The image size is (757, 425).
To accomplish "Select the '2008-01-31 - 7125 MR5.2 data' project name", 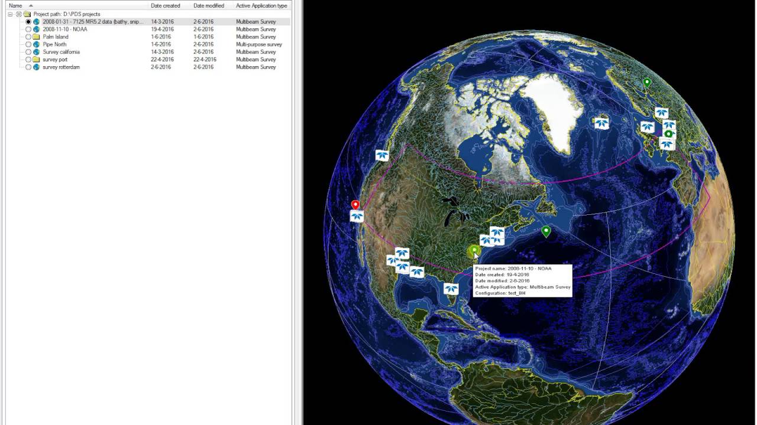I will click(93, 21).
